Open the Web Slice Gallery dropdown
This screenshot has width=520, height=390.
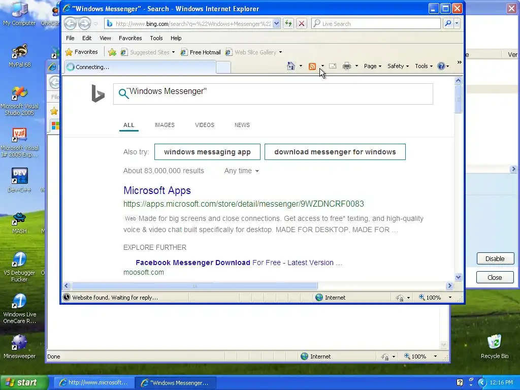point(280,52)
